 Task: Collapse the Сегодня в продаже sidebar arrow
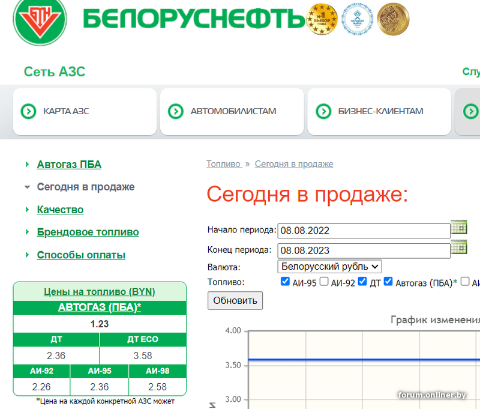click(x=27, y=187)
